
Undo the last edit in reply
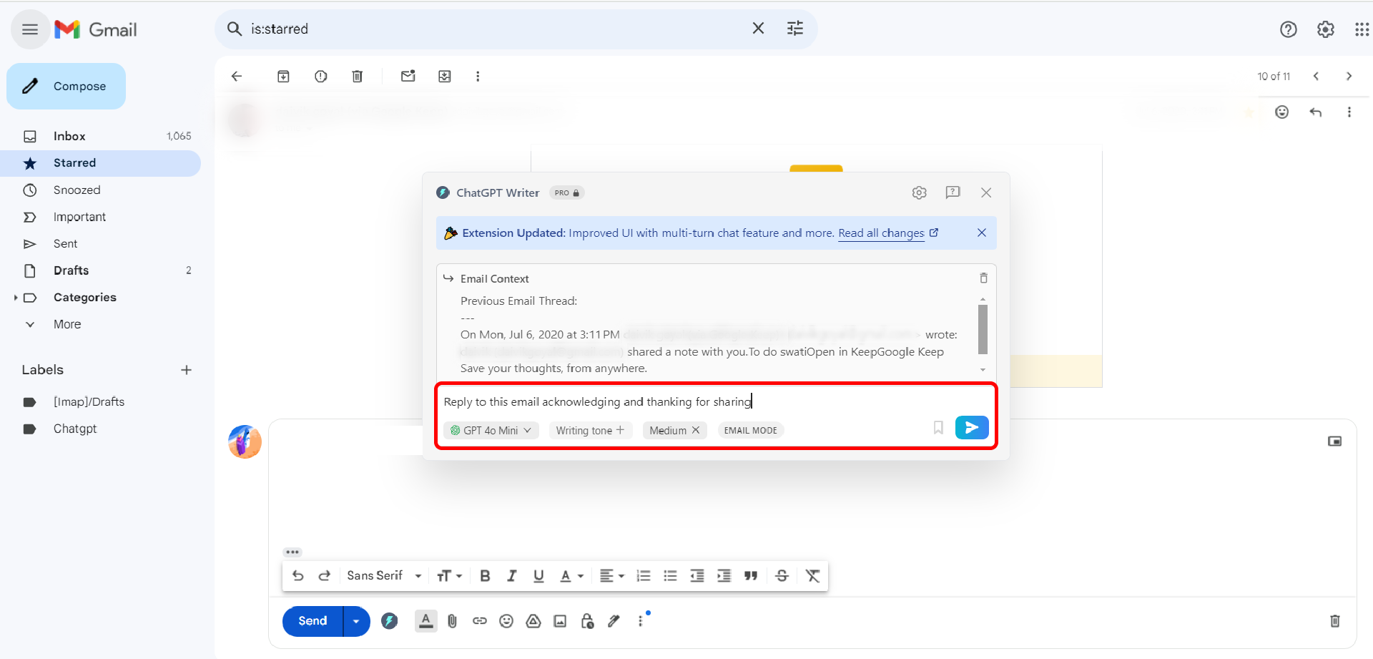coord(298,576)
